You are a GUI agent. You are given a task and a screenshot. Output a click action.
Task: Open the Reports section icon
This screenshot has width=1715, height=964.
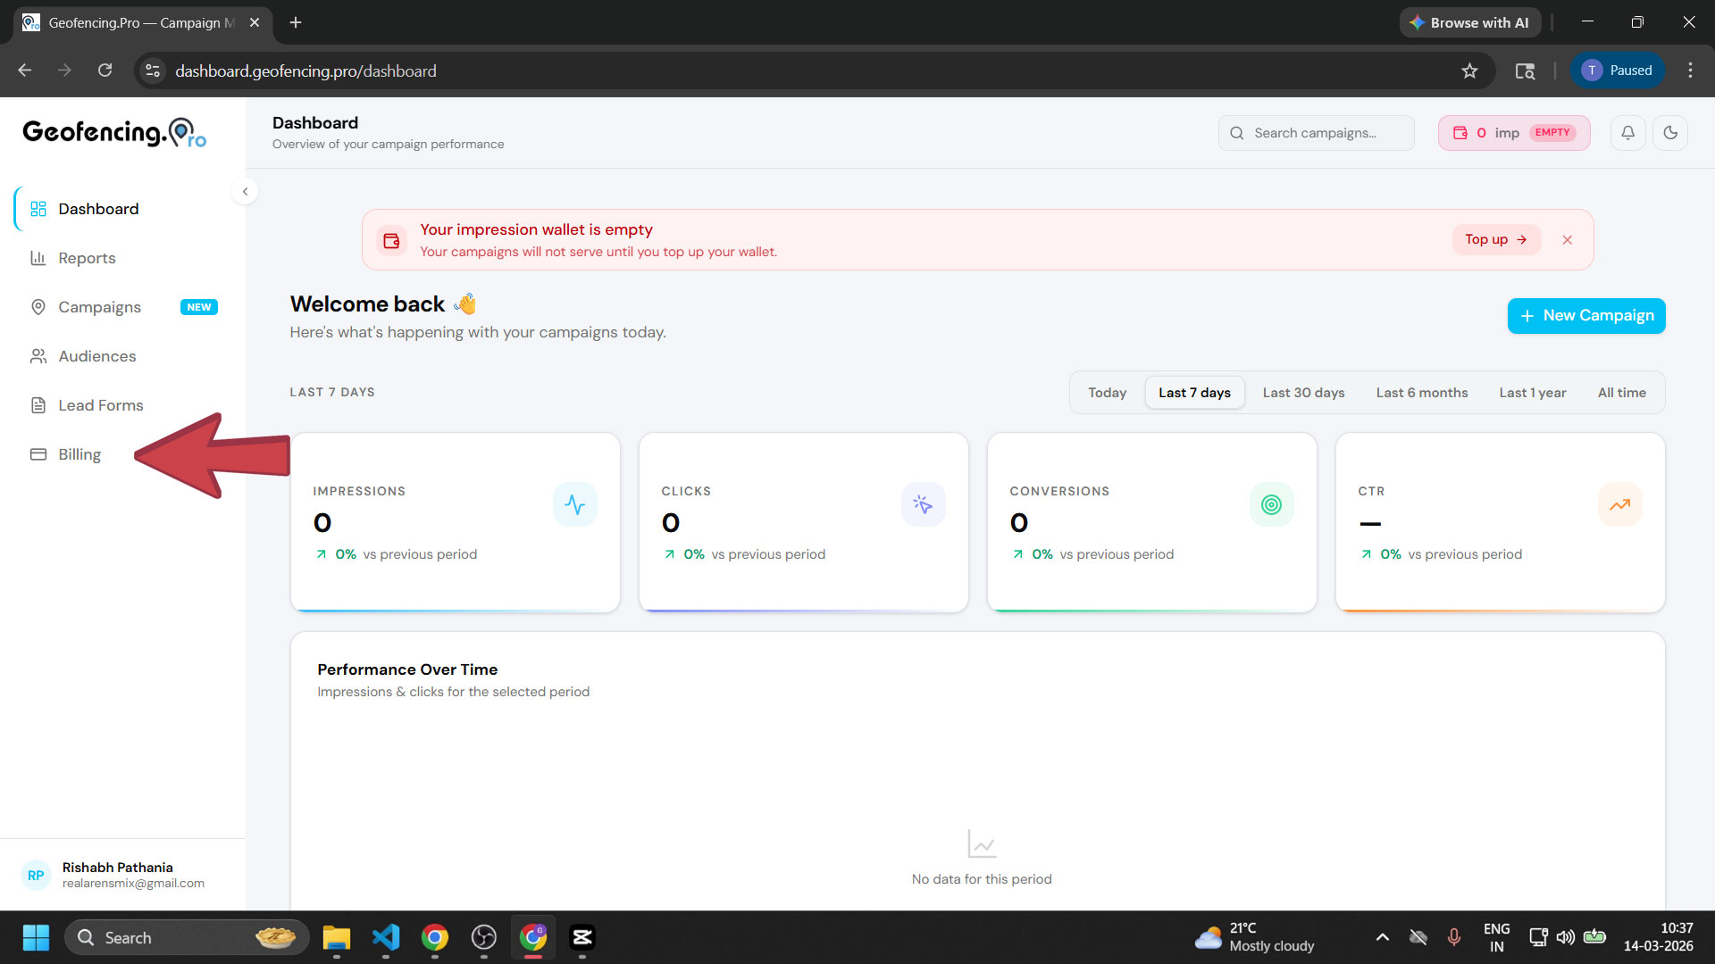pyautogui.click(x=38, y=258)
